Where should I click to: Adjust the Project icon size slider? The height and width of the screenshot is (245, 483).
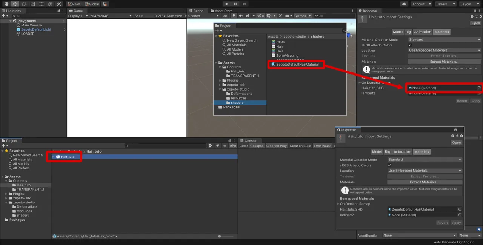[220, 236]
